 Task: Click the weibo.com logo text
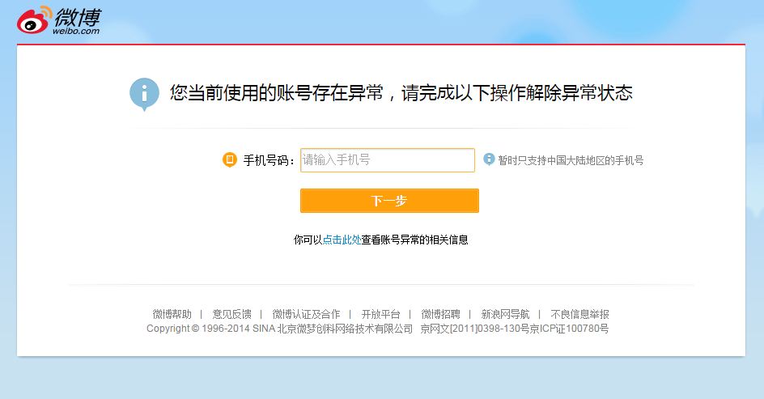[x=76, y=31]
